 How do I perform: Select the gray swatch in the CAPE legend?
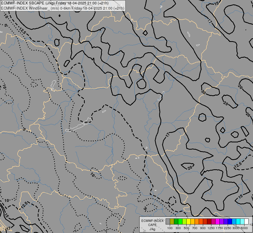pos(168,221)
